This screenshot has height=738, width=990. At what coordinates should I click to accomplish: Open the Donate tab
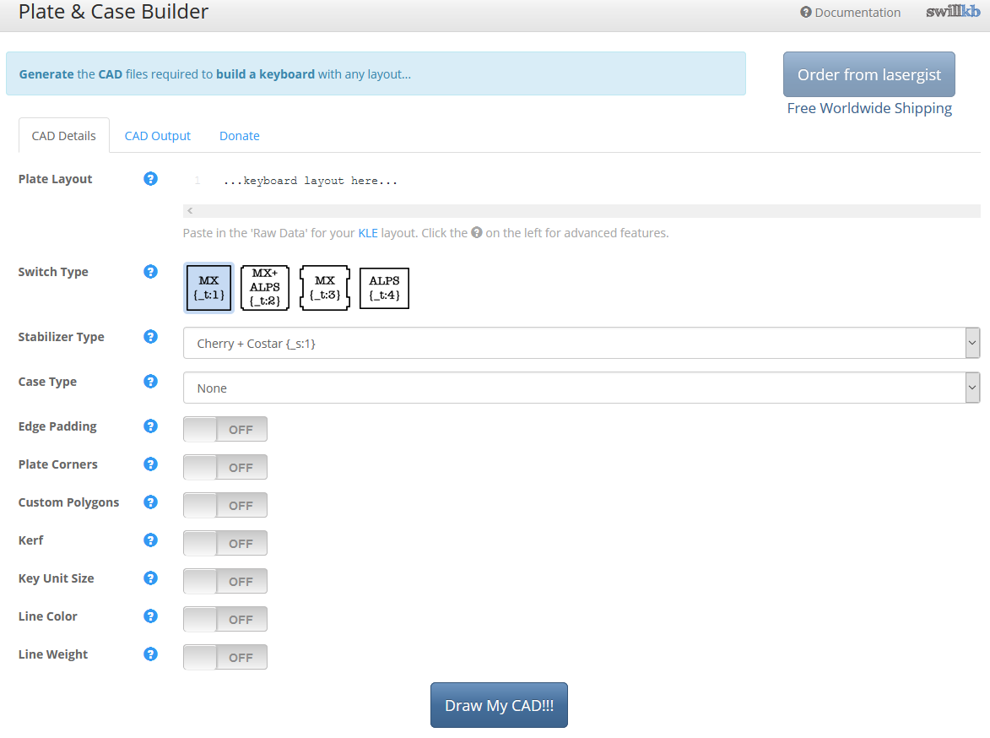click(240, 136)
